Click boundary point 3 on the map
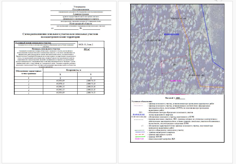 (187, 55)
